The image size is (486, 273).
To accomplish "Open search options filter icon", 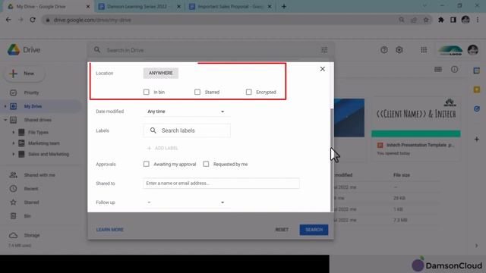I will coord(324,50).
